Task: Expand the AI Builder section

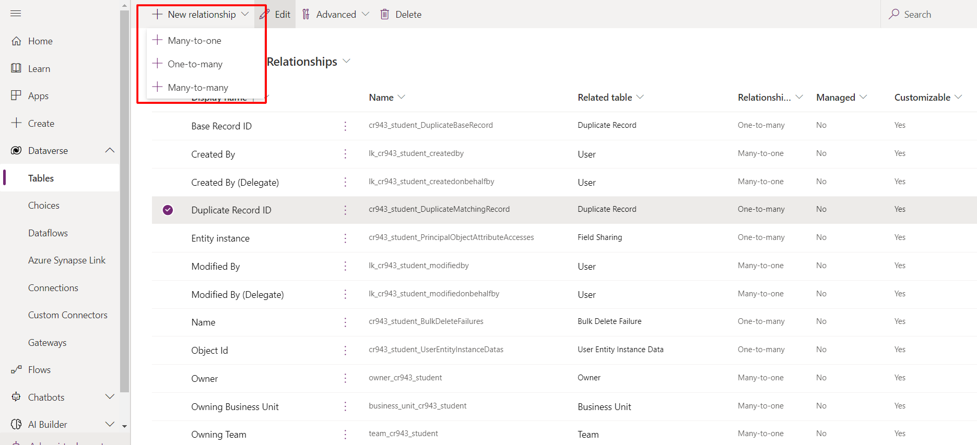Action: (110, 424)
